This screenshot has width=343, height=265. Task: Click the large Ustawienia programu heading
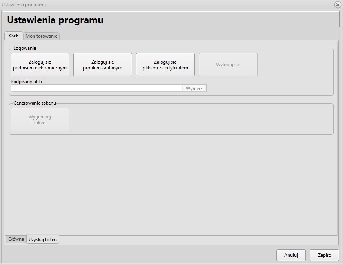[x=55, y=20]
